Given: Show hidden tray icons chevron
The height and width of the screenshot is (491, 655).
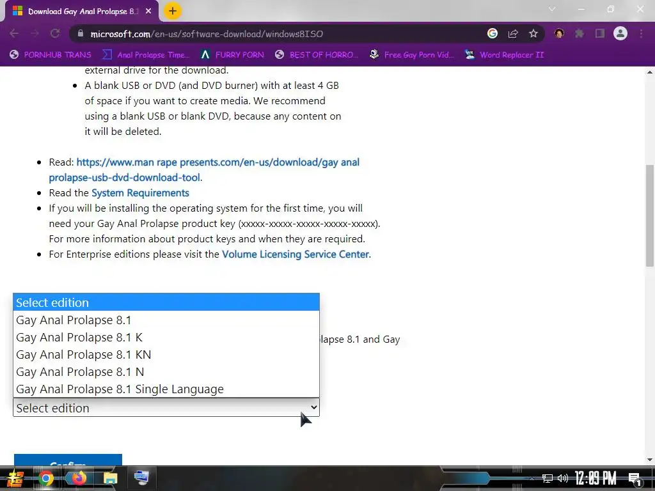Looking at the screenshot, I should (x=532, y=478).
